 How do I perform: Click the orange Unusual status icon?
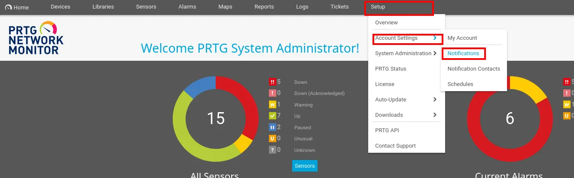272,138
